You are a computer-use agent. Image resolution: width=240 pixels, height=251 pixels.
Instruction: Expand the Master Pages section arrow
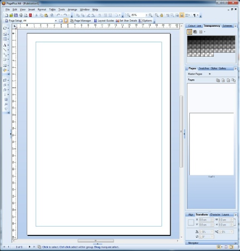[210, 74]
